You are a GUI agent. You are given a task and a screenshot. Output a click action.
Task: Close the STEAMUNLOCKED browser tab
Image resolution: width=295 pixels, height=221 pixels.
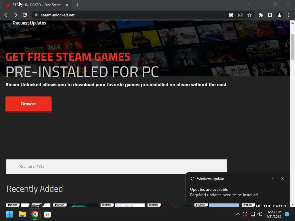pyautogui.click(x=67, y=5)
